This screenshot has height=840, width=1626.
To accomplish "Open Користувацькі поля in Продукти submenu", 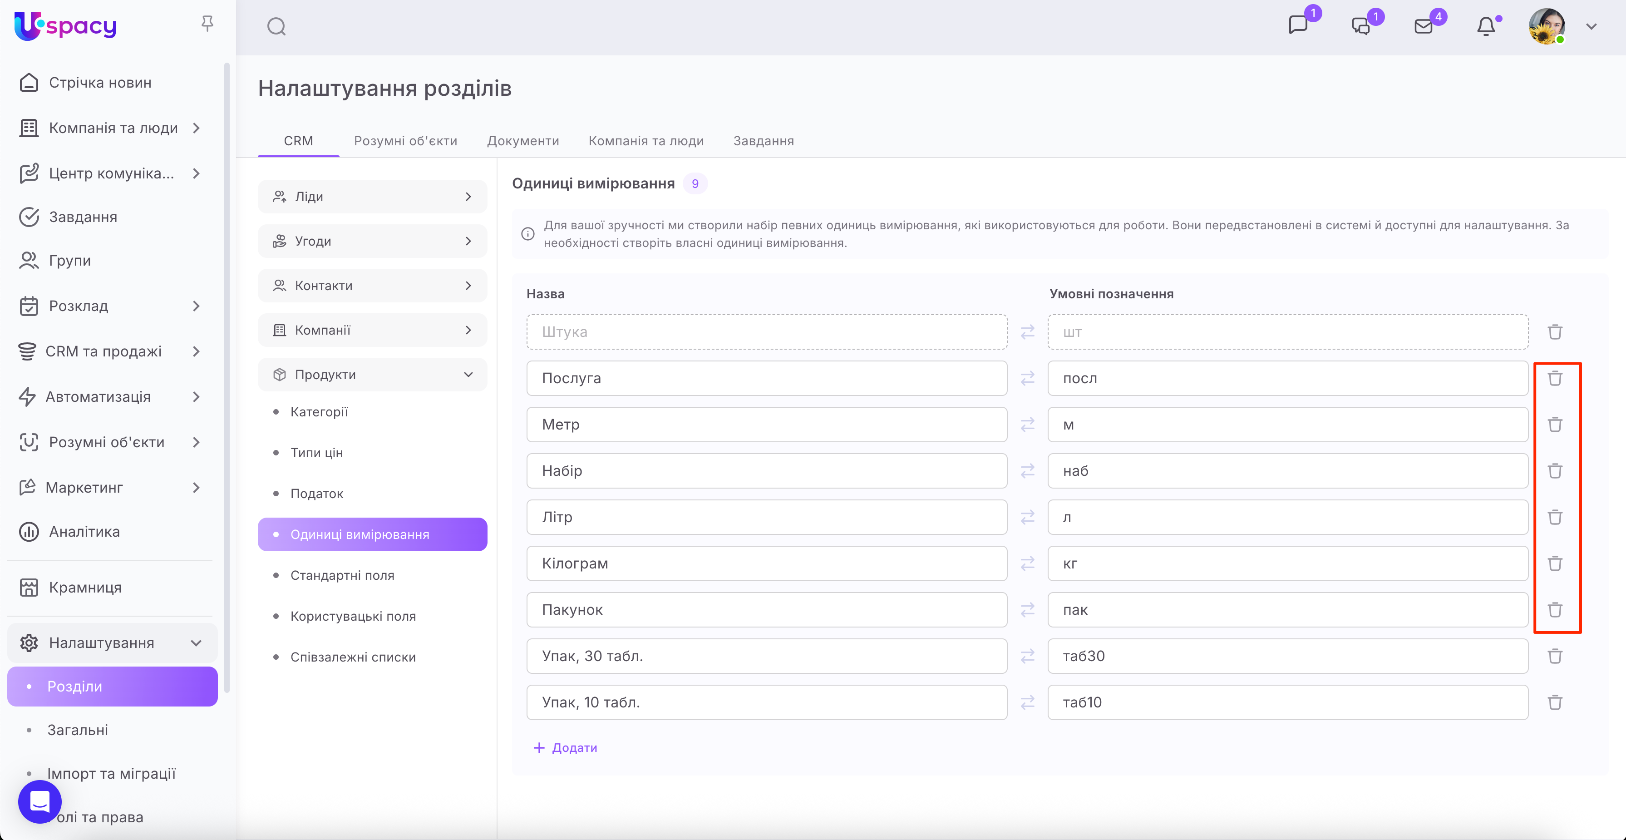I will coord(353,616).
